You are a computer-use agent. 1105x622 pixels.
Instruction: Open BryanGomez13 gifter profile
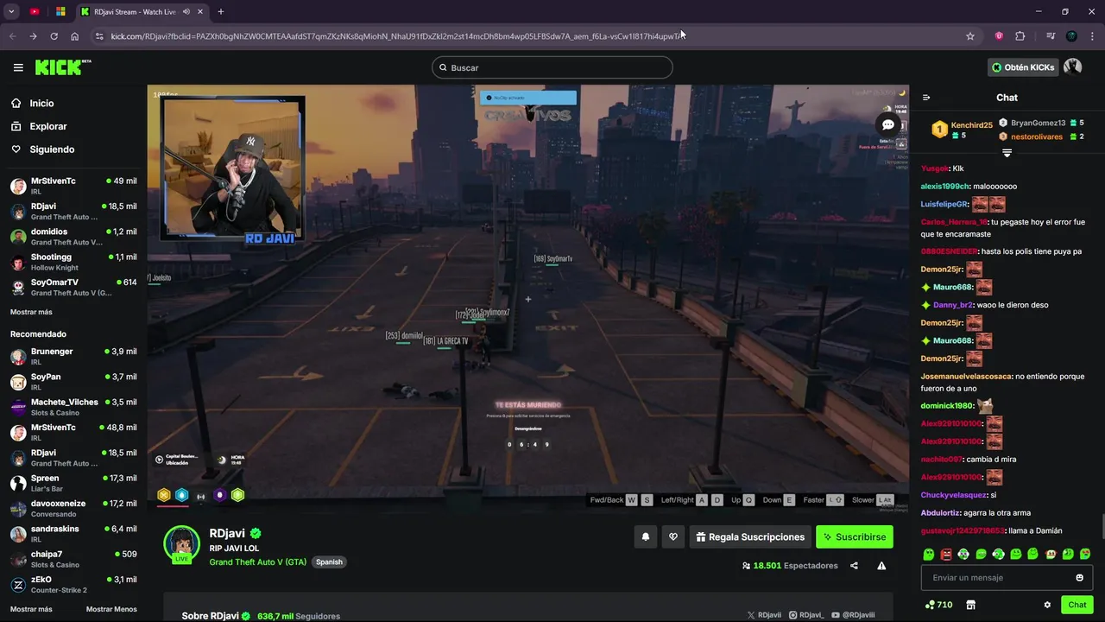pos(1038,123)
